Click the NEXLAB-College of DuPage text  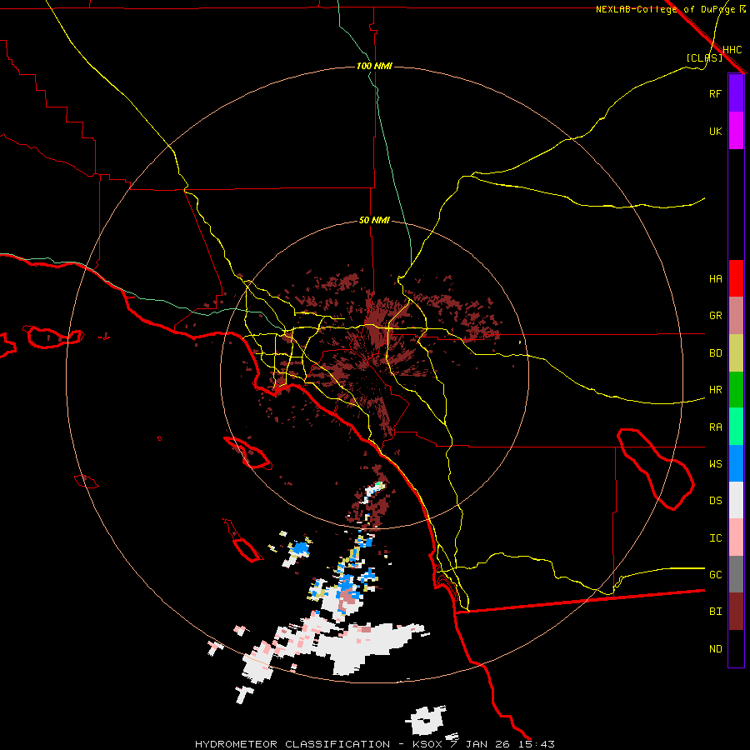tap(665, 9)
